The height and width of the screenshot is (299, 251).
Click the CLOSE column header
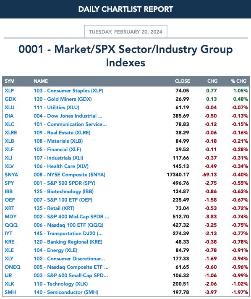point(183,81)
